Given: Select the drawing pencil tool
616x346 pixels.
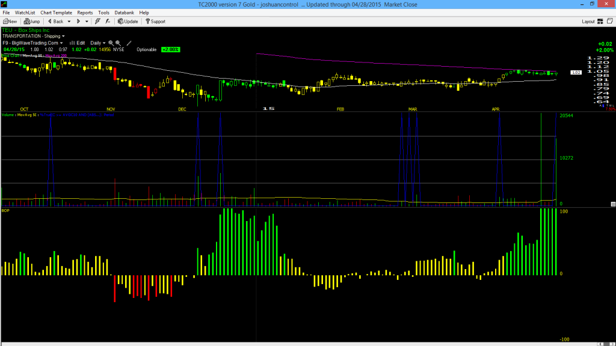Looking at the screenshot, I should pos(129,43).
